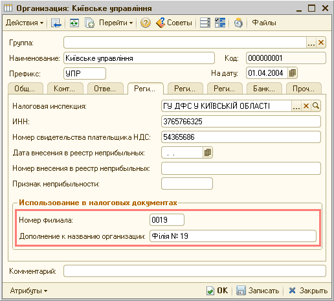334x301 pixels.
Task: Click the ИНН field 3765766325
Action: coord(241,122)
